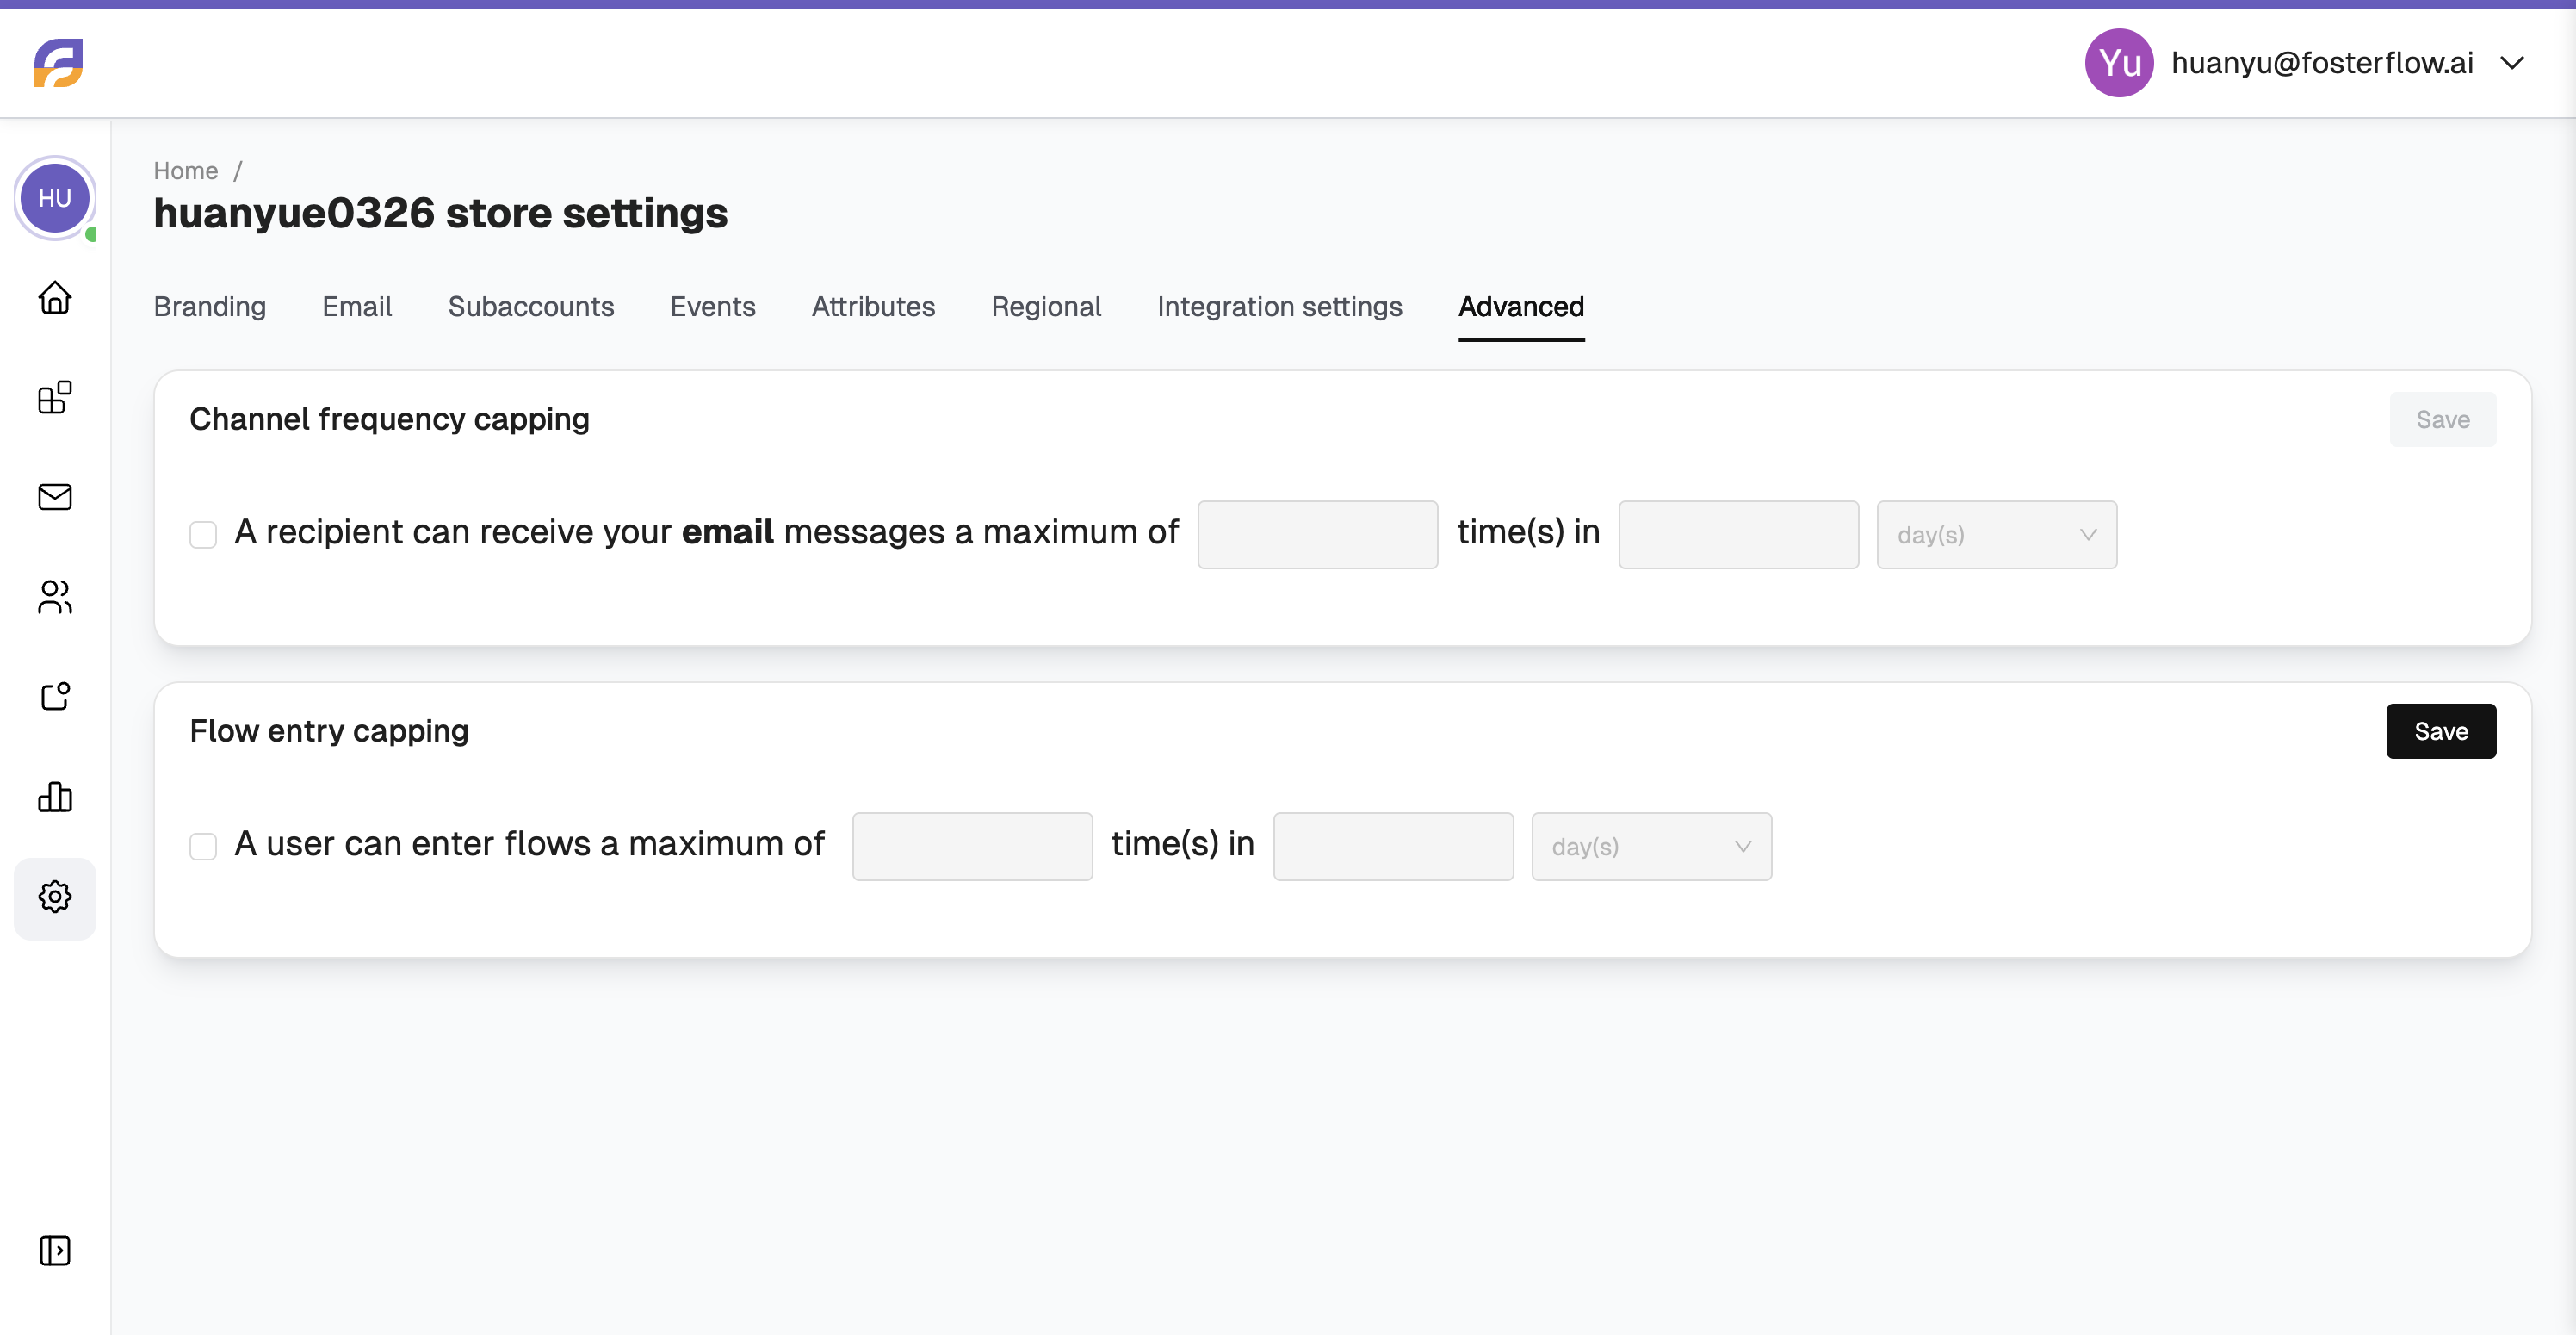
Task: Focus the email maximum times input
Action: tap(1317, 534)
